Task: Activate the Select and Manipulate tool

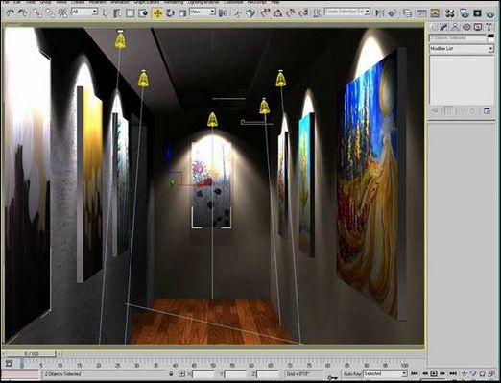Action: (237, 12)
